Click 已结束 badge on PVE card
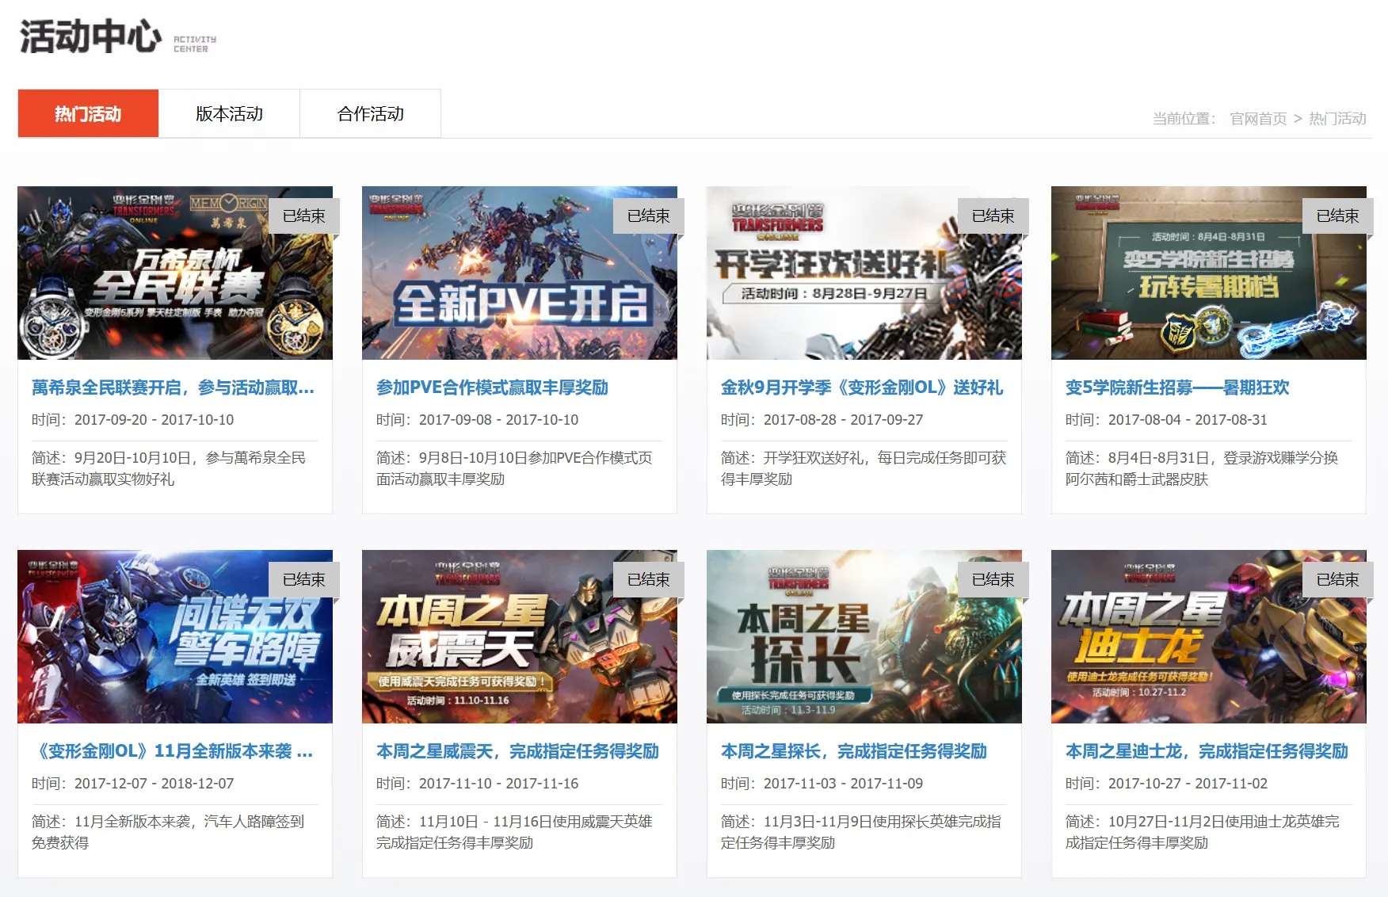 649,216
